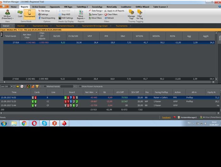Screen dimensions: 221x167
Task: Click Filter for Tag
Action: pos(140,15)
